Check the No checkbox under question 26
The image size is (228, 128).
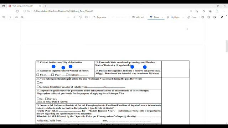(38, 82)
